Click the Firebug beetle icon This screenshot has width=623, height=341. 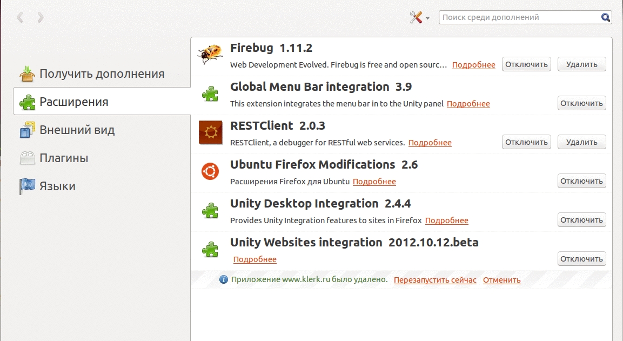coord(210,54)
